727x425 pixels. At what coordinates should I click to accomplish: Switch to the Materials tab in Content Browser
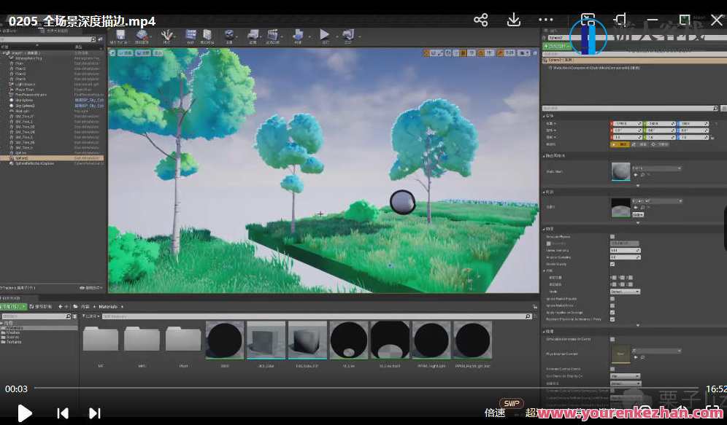point(109,306)
